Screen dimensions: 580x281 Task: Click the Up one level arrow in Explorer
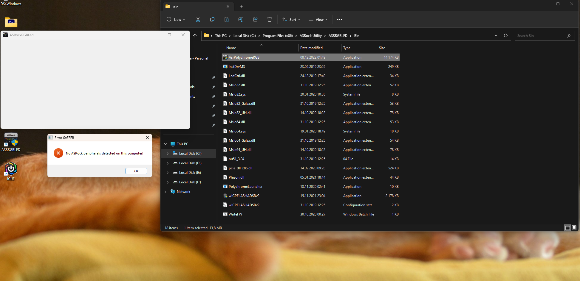[x=195, y=36]
